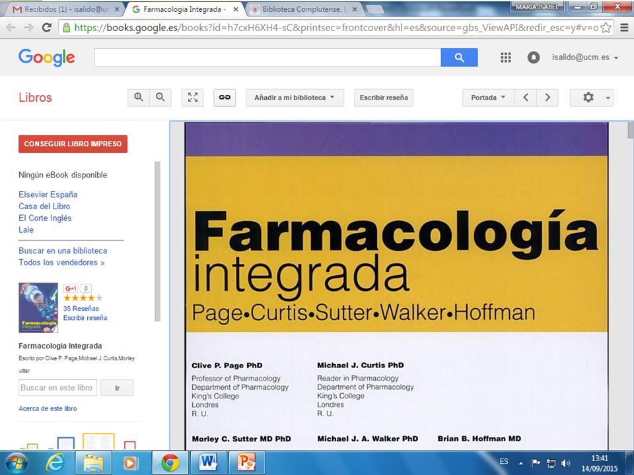Click the browser forward arrow
The height and width of the screenshot is (475, 634).
click(28, 28)
